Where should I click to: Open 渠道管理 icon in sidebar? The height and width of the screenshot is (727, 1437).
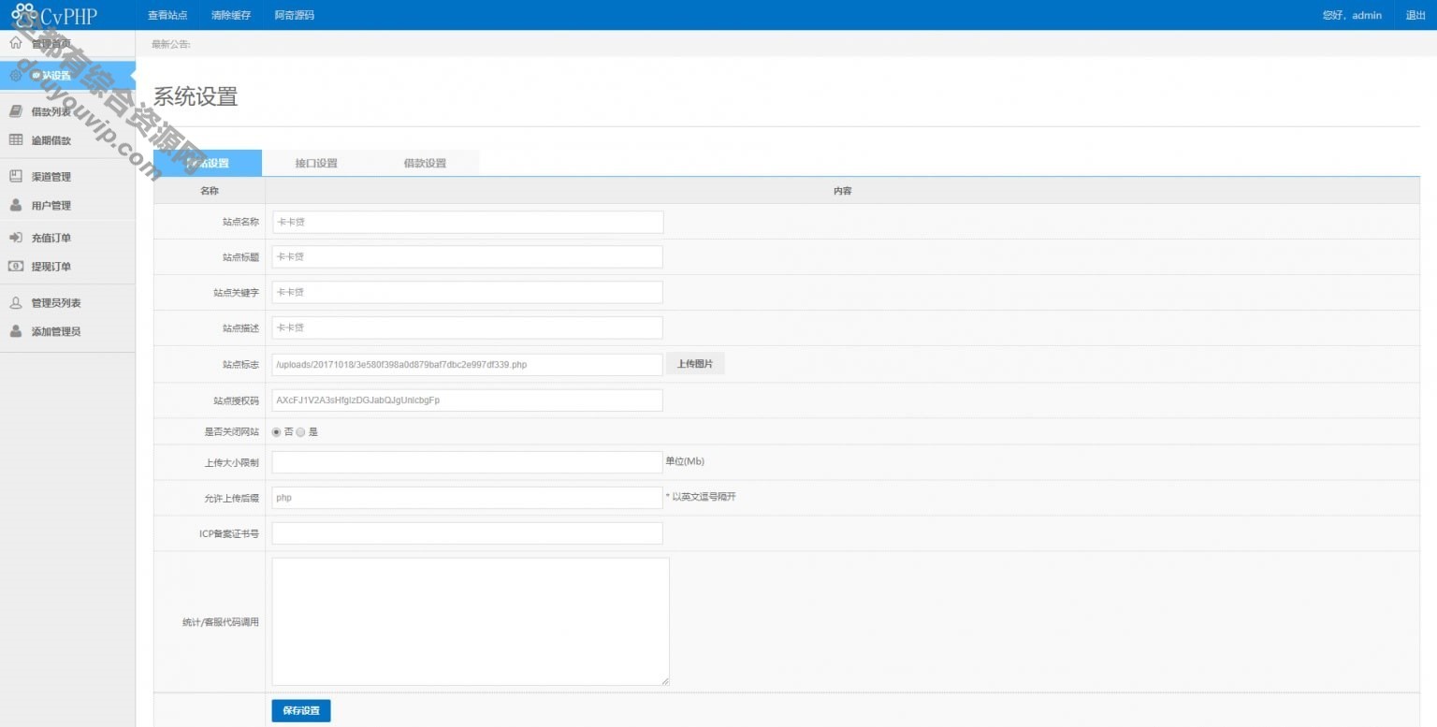(x=16, y=176)
